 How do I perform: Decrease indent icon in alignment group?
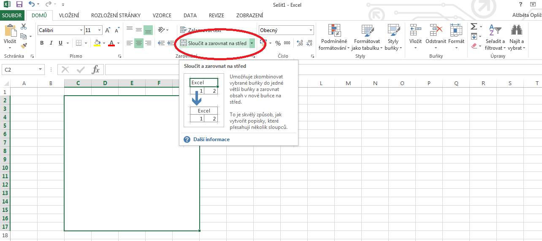161,43
